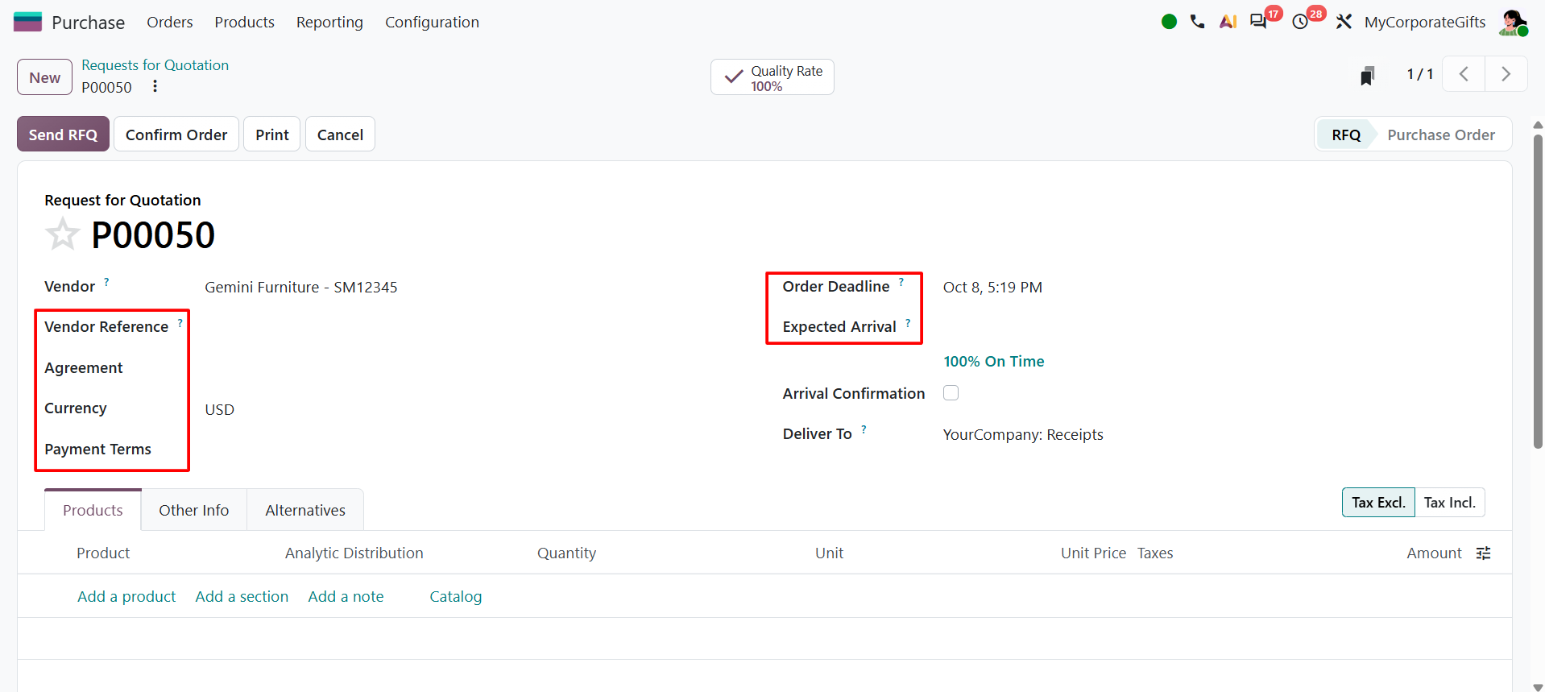Select the Tax Incl. toggle option

1449,502
